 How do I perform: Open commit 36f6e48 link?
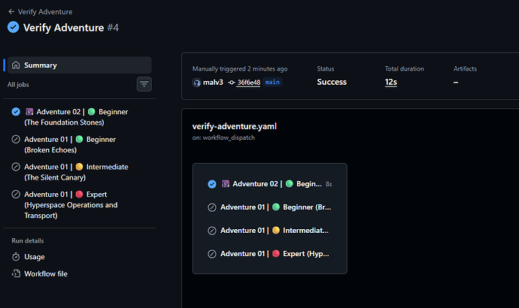tap(249, 83)
